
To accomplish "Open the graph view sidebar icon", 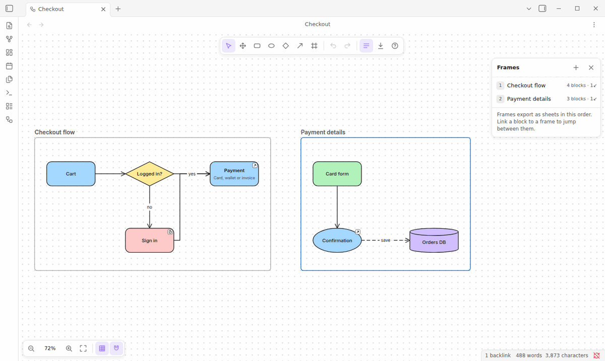I will (9, 39).
